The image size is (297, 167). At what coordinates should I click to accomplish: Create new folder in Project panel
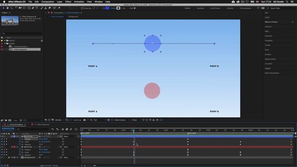[x=6, y=120]
